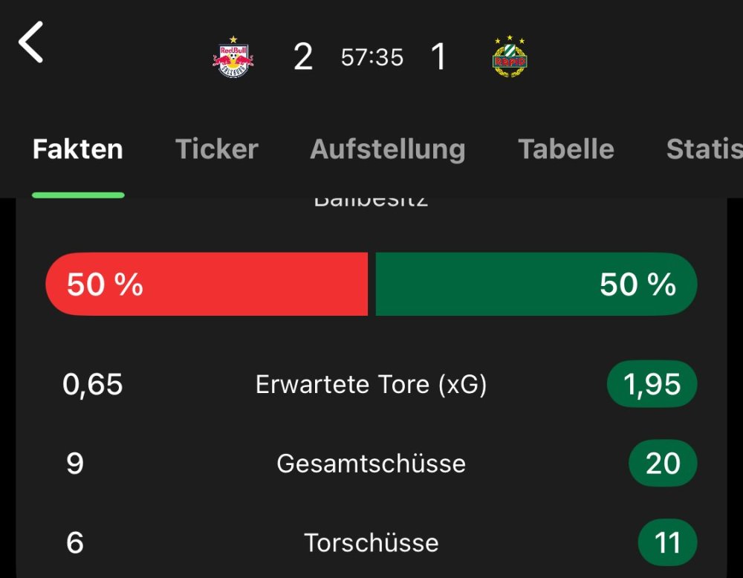Tap the 0,65 xG value
The image size is (743, 578).
coord(93,385)
